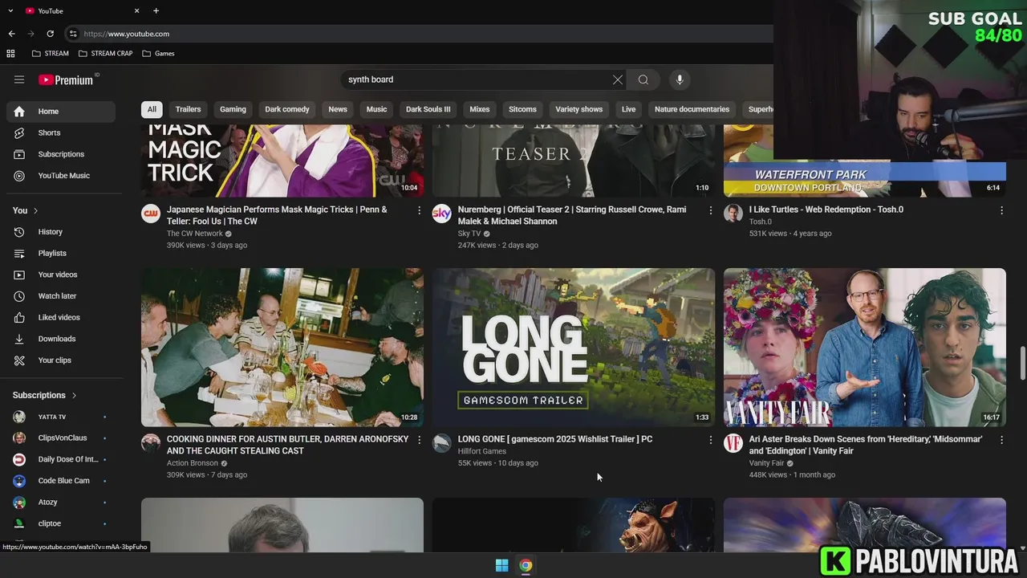Select the Dark Souls III filter chip
The width and height of the screenshot is (1027, 578).
tap(428, 109)
